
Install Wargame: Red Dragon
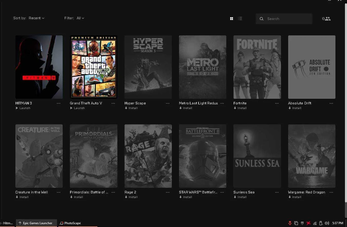295,197
